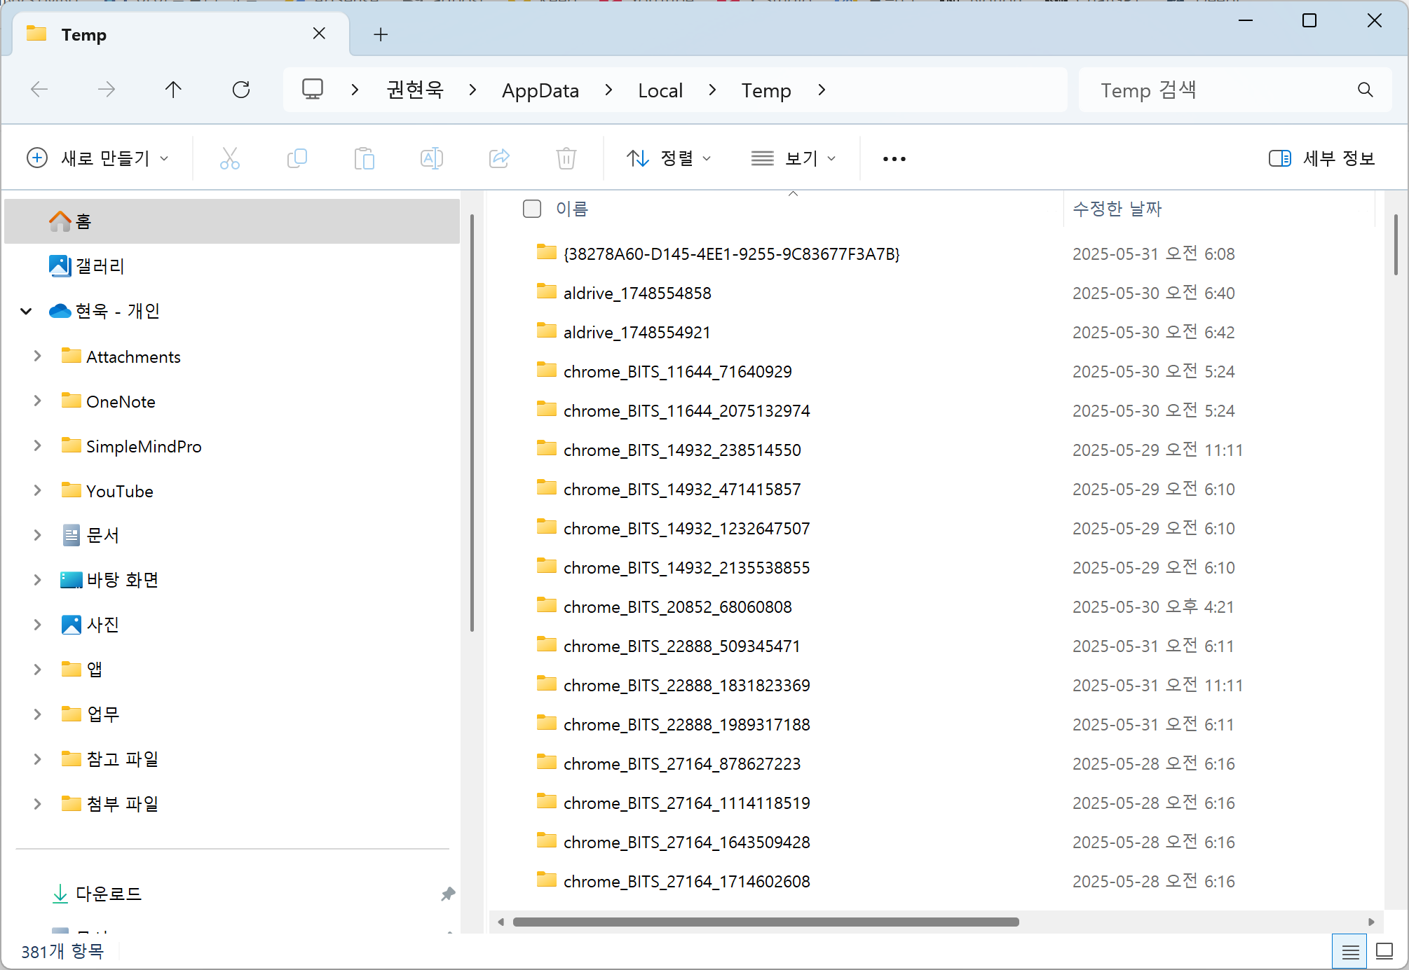Switch to large thumbnails view in status bar
Image resolution: width=1409 pixels, height=970 pixels.
1384,952
